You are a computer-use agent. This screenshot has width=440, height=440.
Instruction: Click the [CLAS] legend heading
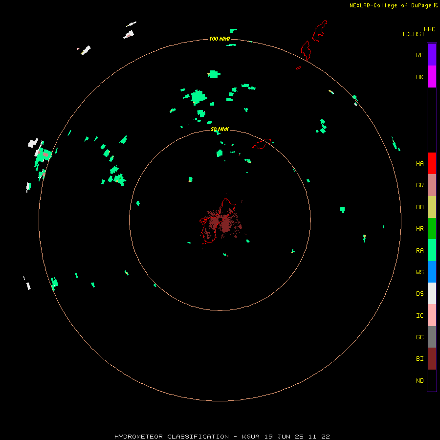413,34
